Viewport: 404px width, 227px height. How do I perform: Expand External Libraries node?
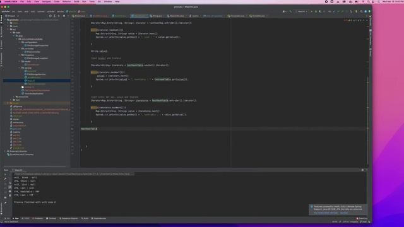point(5,151)
